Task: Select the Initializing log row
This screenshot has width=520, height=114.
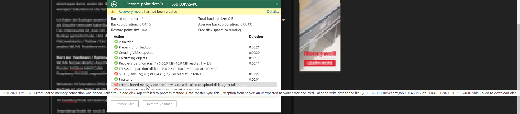Action: pos(194,42)
